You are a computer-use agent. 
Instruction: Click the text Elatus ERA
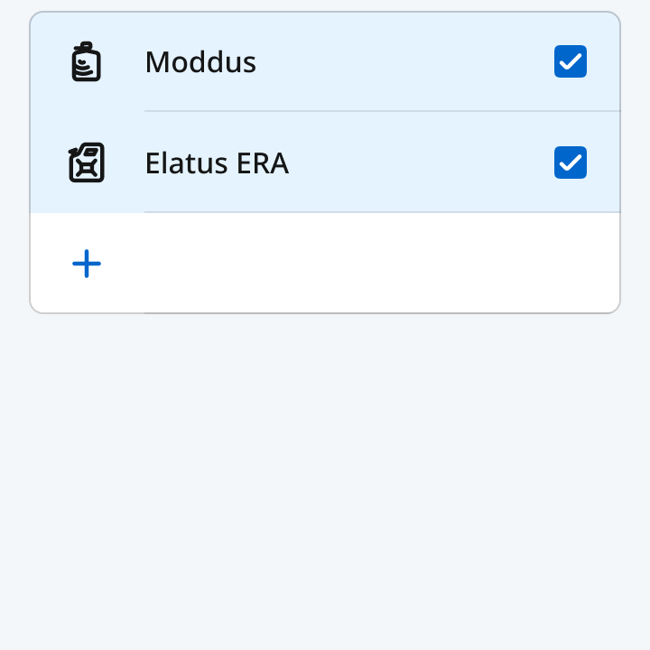217,163
